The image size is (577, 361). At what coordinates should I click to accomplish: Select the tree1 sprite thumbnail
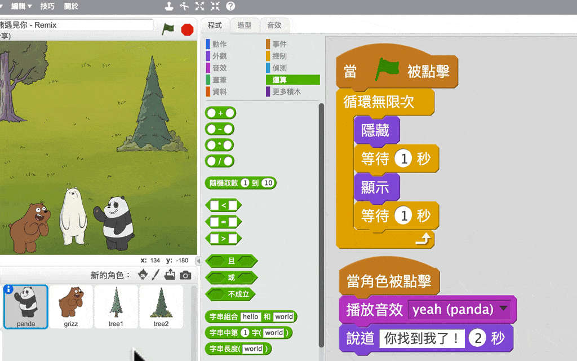pos(116,307)
